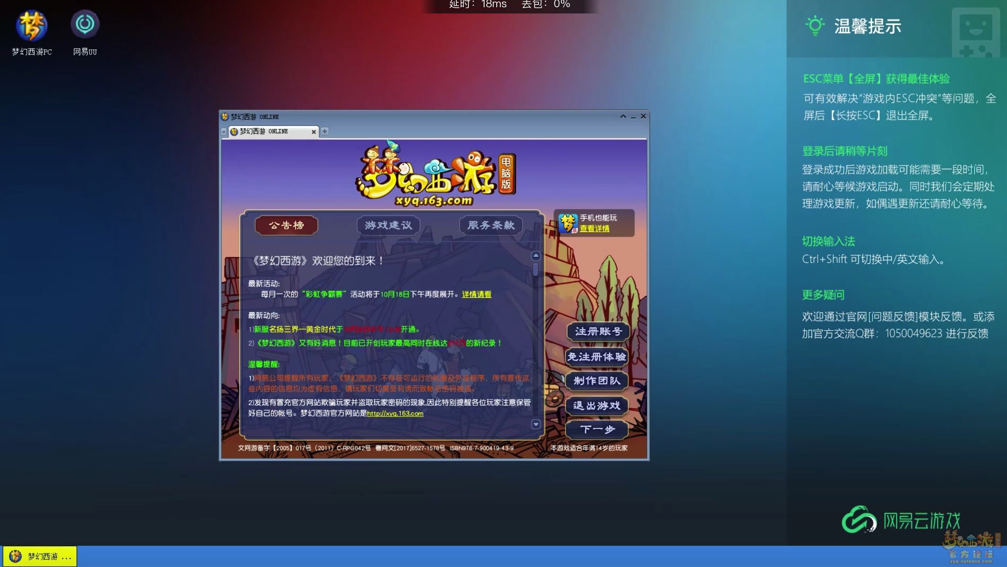Open the http://xyq.163.com official site link

[395, 413]
